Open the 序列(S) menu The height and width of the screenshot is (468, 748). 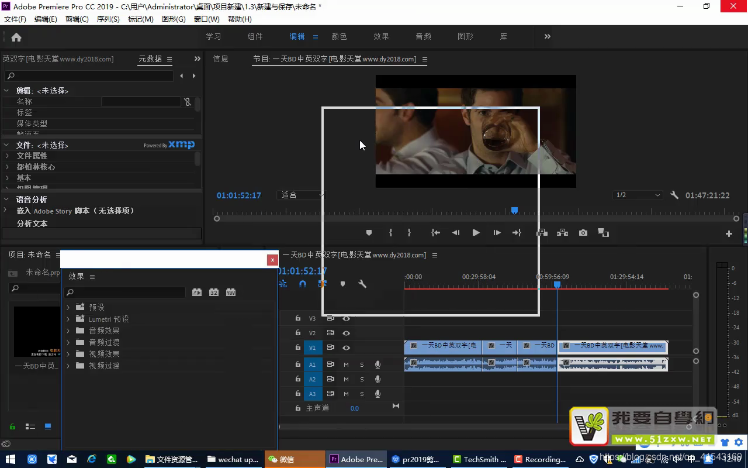(108, 19)
